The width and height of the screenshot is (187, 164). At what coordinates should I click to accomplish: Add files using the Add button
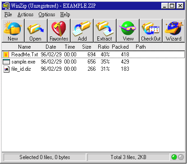tap(82, 31)
